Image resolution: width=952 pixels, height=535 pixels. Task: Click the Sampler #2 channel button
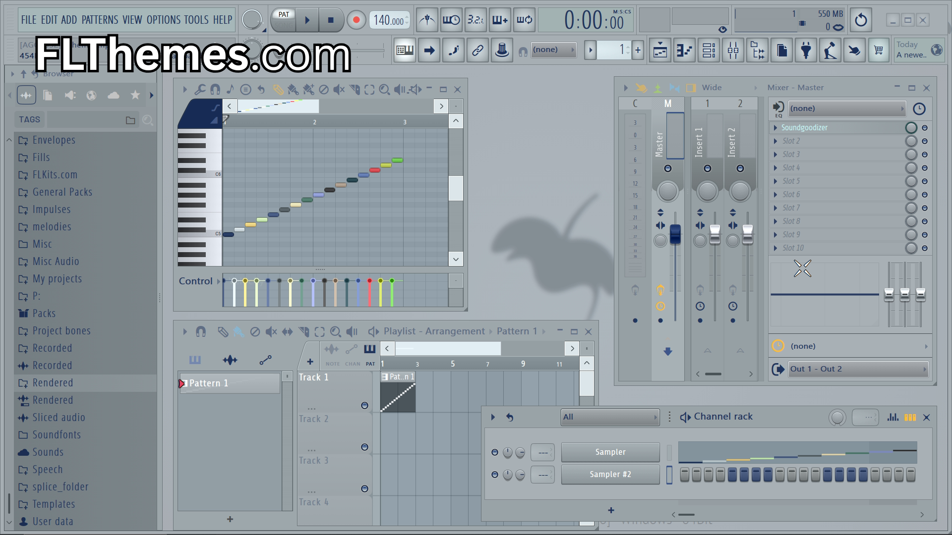[x=610, y=475]
